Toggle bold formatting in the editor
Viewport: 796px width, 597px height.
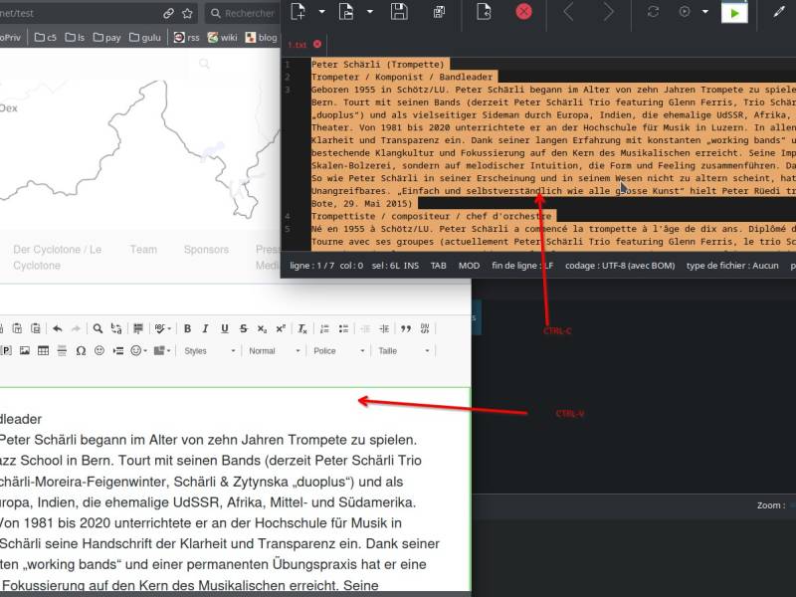point(187,329)
